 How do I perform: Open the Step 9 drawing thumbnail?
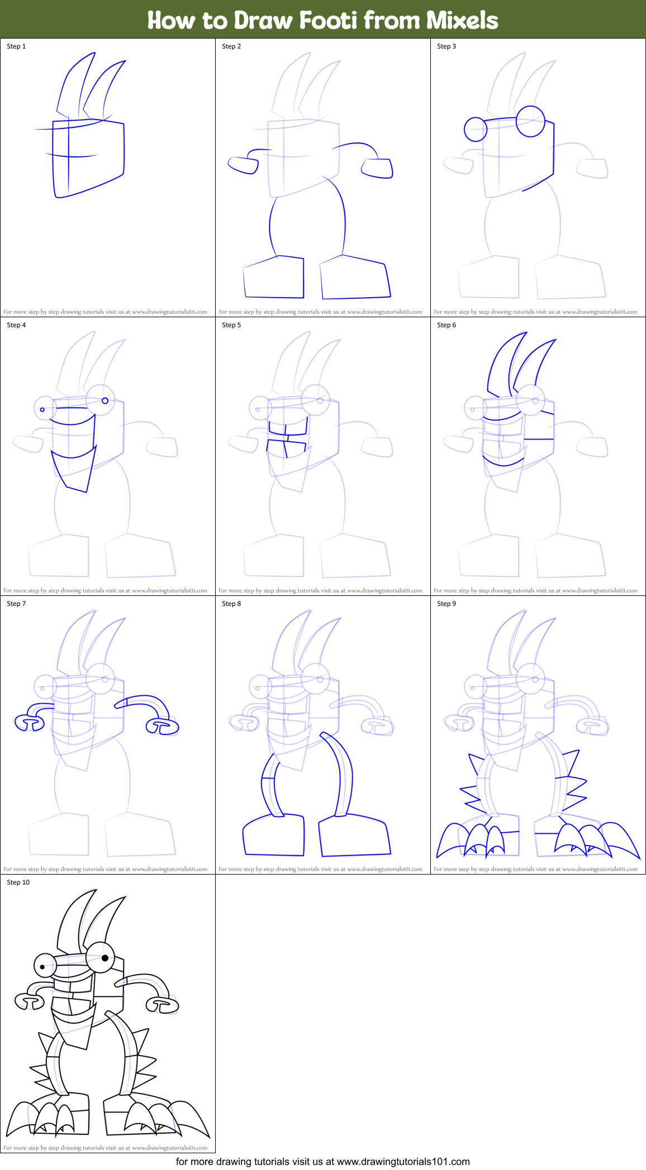538,735
